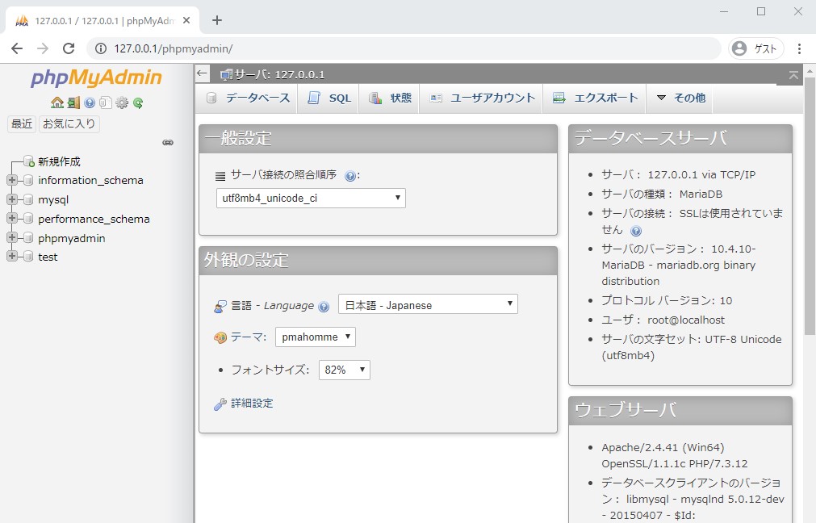Image resolution: width=816 pixels, height=523 pixels.
Task: Click the log out icon in sidebar
Action: click(x=73, y=103)
